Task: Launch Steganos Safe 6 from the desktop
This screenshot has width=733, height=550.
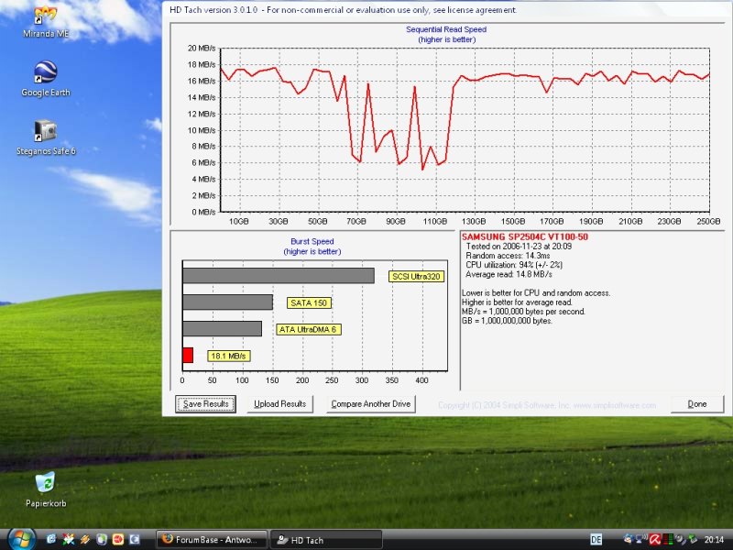Action: coord(45,137)
